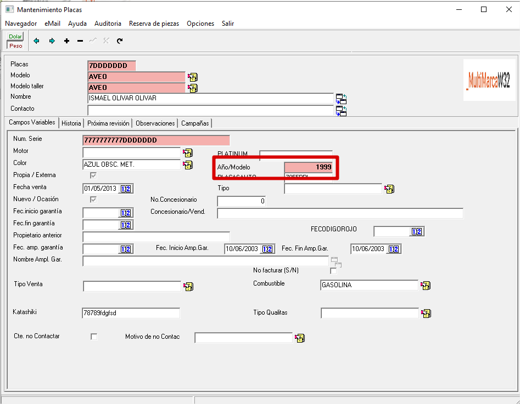Open calendar picker for Fec.inicio garantía
This screenshot has width=520, height=404.
click(x=126, y=213)
